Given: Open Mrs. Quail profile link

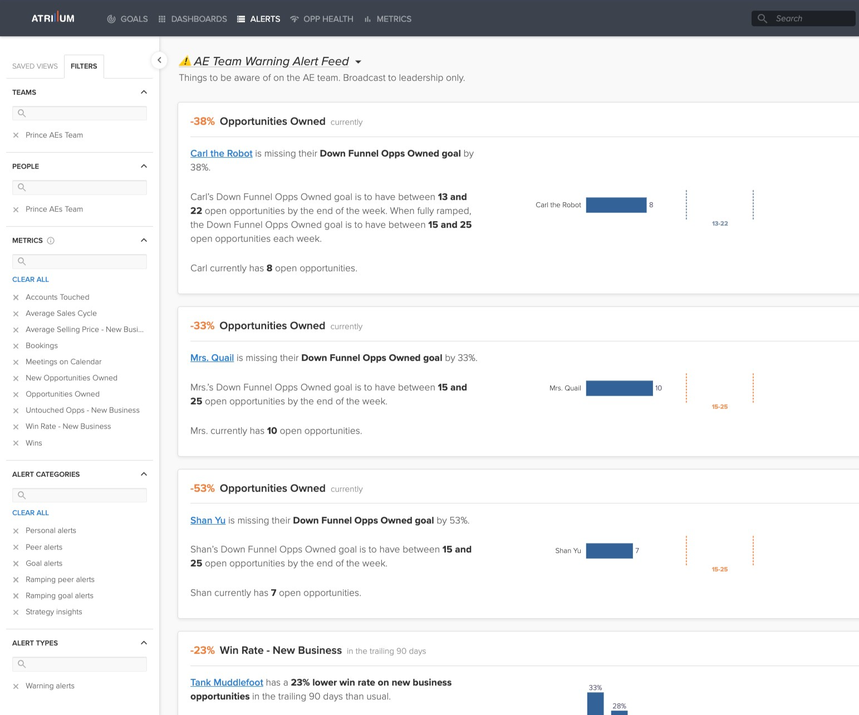Looking at the screenshot, I should tap(212, 357).
